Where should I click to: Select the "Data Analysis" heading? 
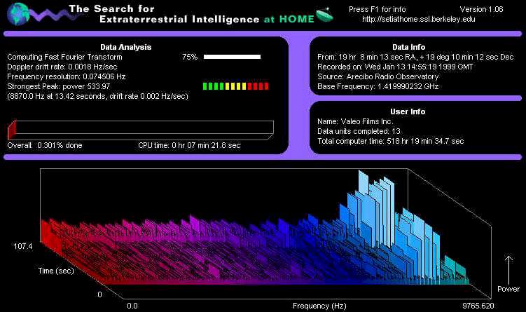point(126,47)
